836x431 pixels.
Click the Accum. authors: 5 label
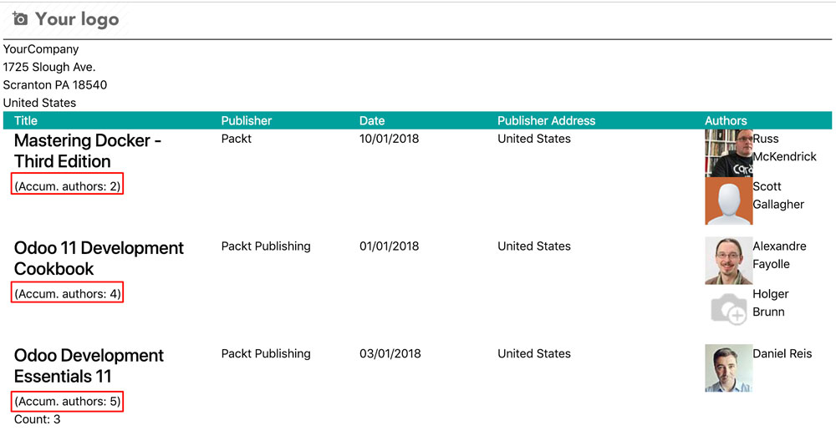click(68, 402)
